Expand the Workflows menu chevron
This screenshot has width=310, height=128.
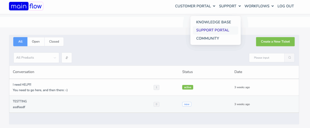[273, 6]
